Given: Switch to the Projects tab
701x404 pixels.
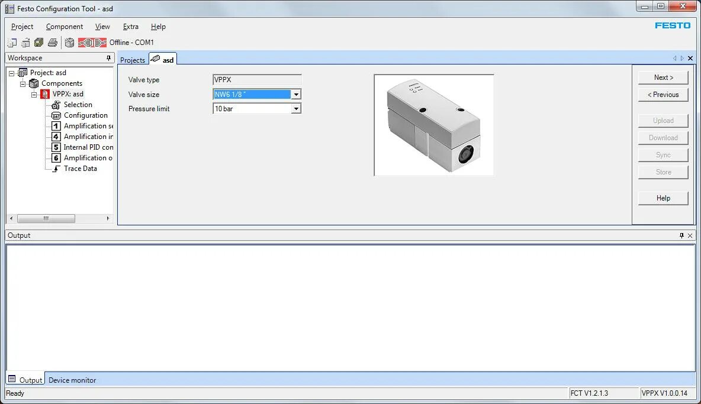Looking at the screenshot, I should coord(133,60).
